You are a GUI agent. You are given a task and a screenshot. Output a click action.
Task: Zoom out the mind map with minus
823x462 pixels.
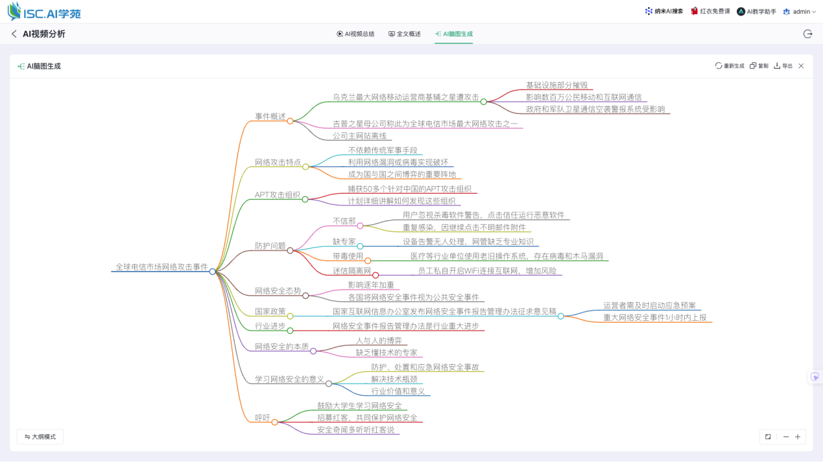pyautogui.click(x=786, y=437)
